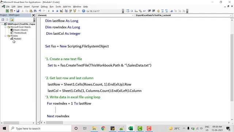Click the code window horizontal scrollbar thumb

54,122
